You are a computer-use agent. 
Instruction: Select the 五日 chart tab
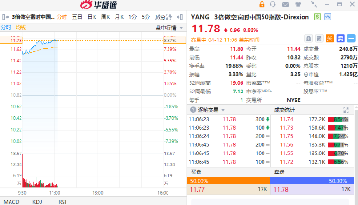coord(77,17)
